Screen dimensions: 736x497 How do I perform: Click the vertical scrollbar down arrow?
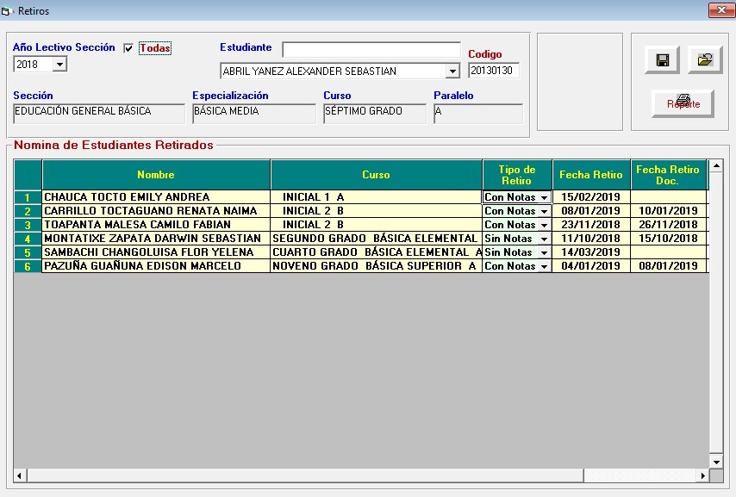coord(715,462)
